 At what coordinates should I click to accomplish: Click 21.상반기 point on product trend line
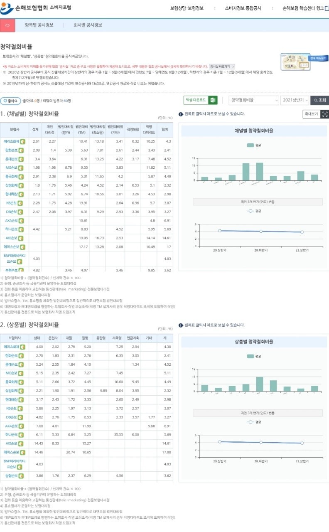302,443
